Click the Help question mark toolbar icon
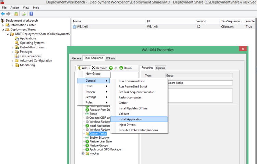 tap(31, 14)
